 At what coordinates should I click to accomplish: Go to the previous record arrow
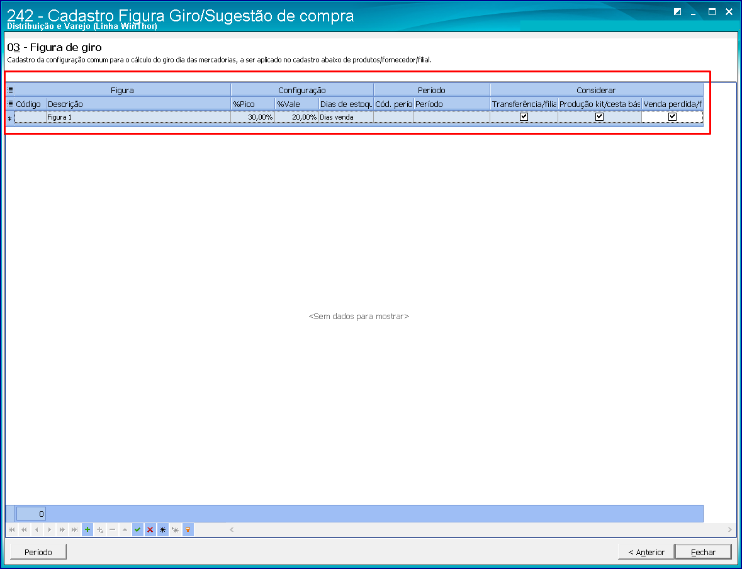(37, 530)
